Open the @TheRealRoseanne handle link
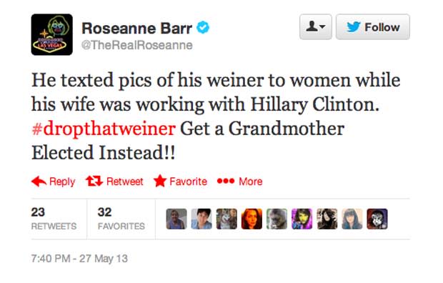 [x=137, y=45]
